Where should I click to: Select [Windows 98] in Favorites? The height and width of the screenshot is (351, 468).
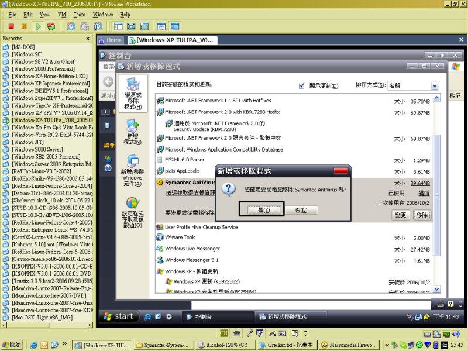point(27,54)
